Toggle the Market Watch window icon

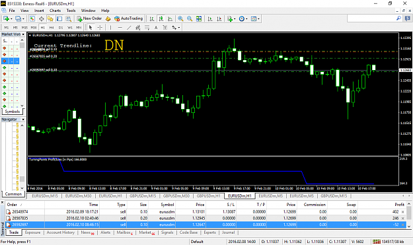click(x=32, y=18)
